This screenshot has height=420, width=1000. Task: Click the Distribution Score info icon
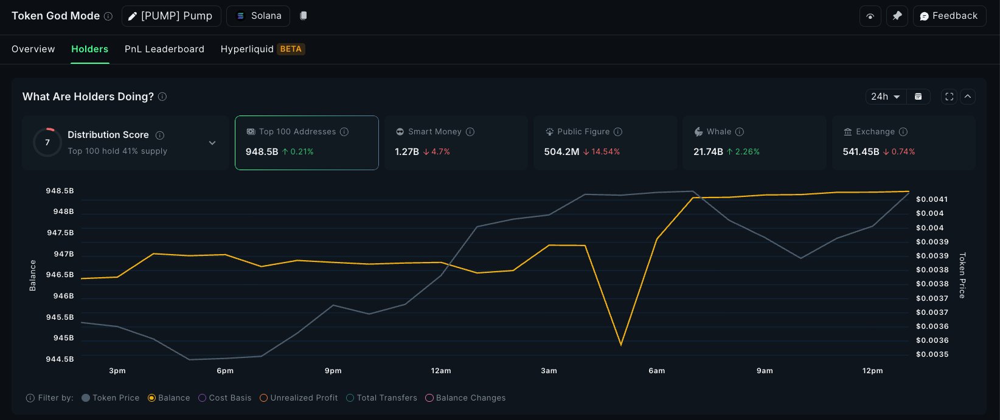(x=160, y=135)
